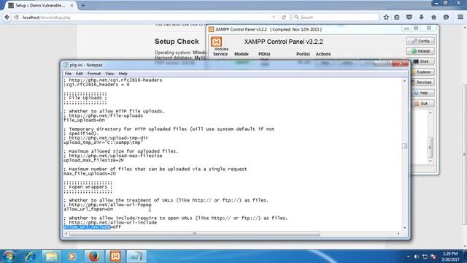467x263 pixels.
Task: Click the XAMPP Actions column header
Action: 323,54
